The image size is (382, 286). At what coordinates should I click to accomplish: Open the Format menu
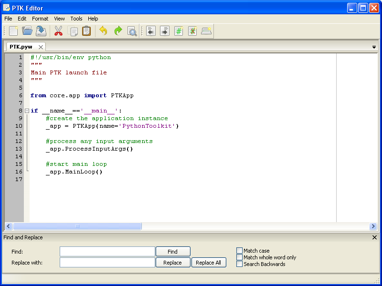click(x=40, y=19)
